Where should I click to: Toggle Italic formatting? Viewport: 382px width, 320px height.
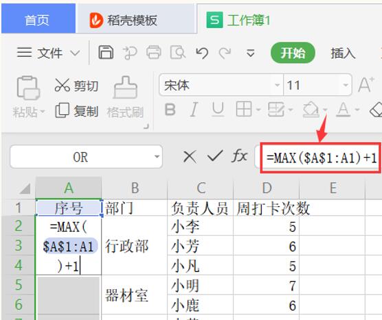coord(194,110)
